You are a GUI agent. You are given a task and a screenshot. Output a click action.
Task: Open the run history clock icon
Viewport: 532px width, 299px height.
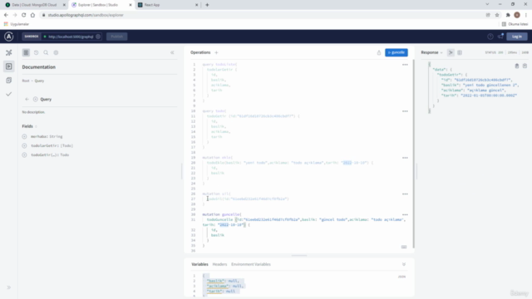36,52
